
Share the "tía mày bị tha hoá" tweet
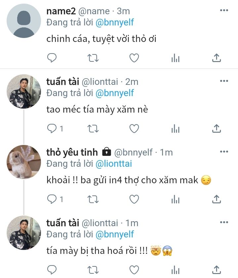216,270
